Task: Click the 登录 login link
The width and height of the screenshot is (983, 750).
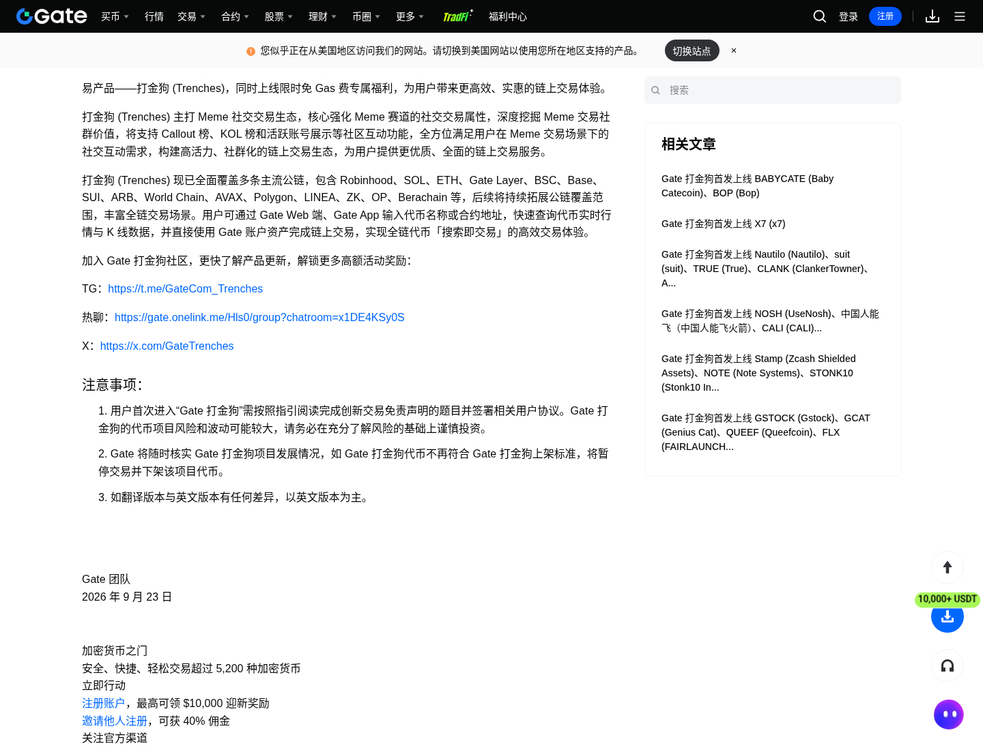Action: point(849,16)
